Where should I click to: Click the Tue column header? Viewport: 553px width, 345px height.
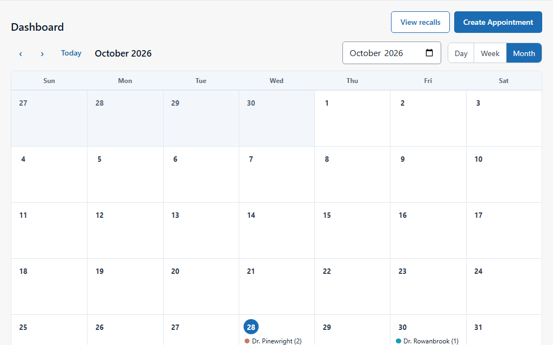click(x=201, y=81)
